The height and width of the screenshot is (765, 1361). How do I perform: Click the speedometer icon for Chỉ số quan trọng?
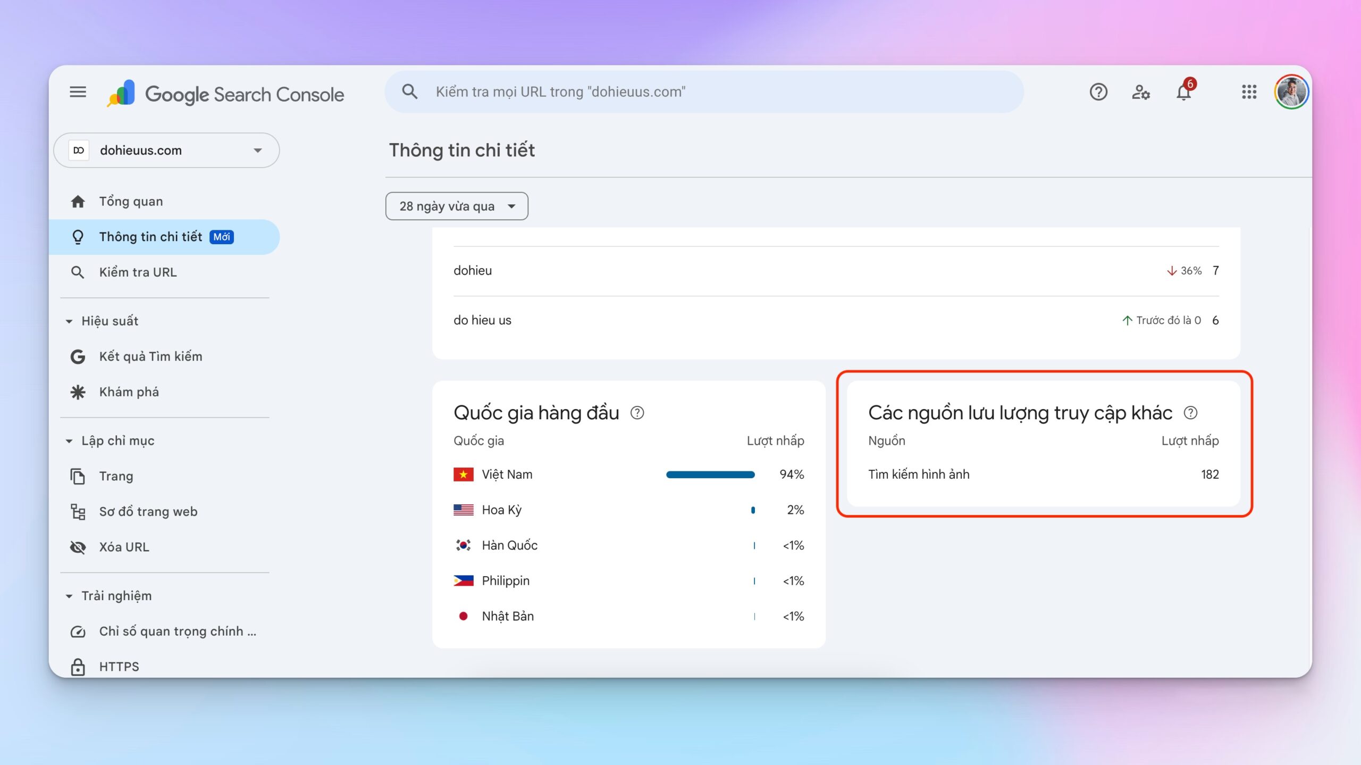coord(78,631)
